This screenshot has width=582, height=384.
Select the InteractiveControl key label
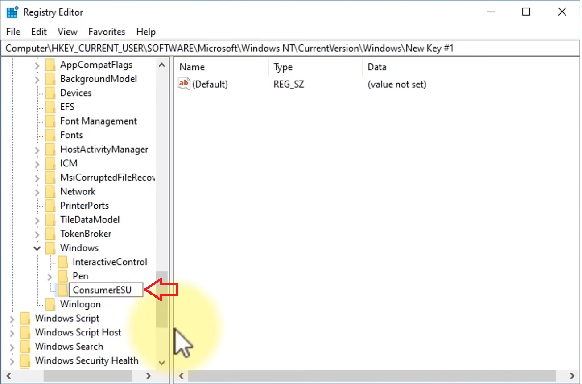click(110, 262)
